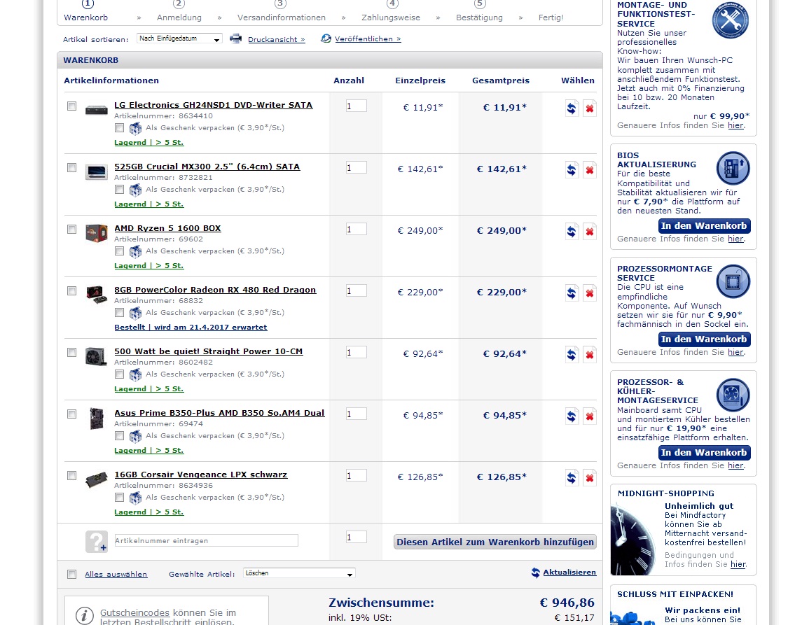Viewport: 795px width, 625px height.
Task: Click update icon for Crucial MX300
Action: [572, 170]
